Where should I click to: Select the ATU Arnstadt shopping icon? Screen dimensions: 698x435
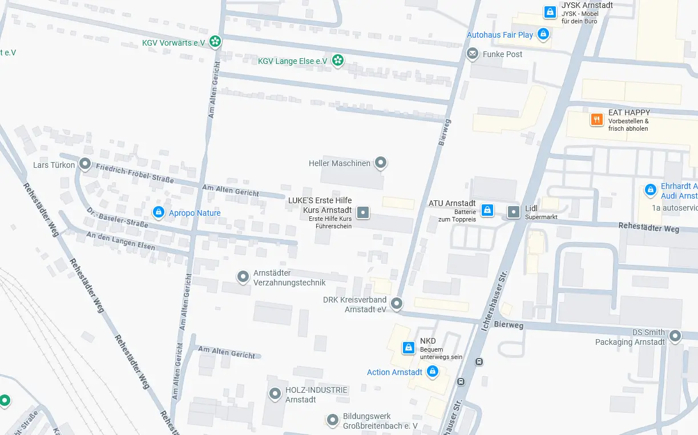point(487,210)
